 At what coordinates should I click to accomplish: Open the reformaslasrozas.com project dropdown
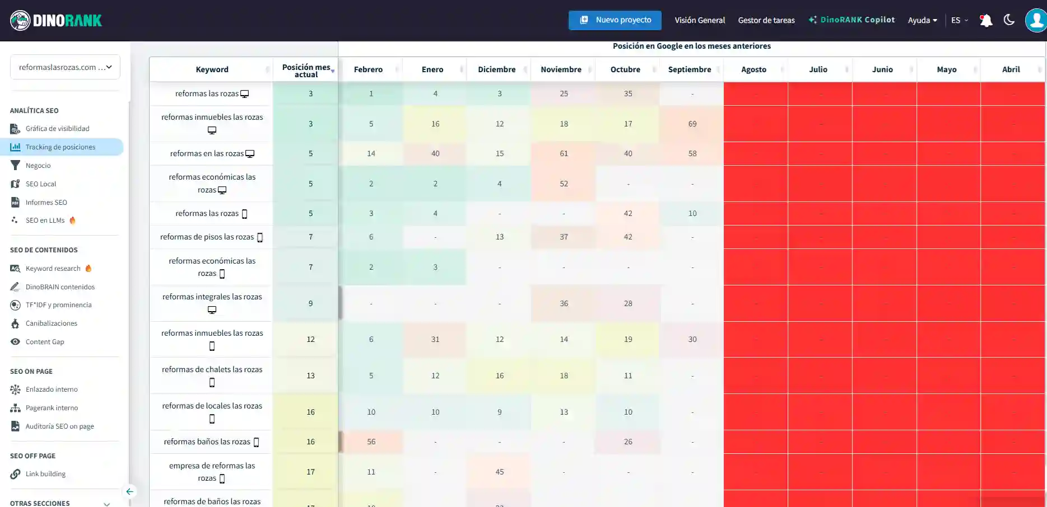65,67
